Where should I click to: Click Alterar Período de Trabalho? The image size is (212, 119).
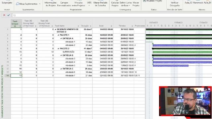click(100, 4)
